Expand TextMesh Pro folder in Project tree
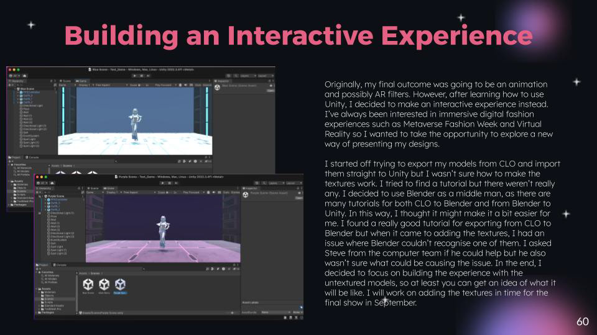The width and height of the screenshot is (597, 335). (39, 309)
